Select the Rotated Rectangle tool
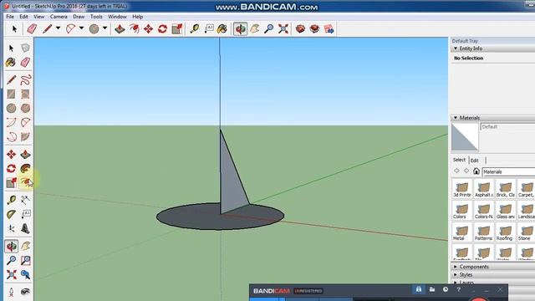This screenshot has height=301, width=535. click(x=25, y=94)
